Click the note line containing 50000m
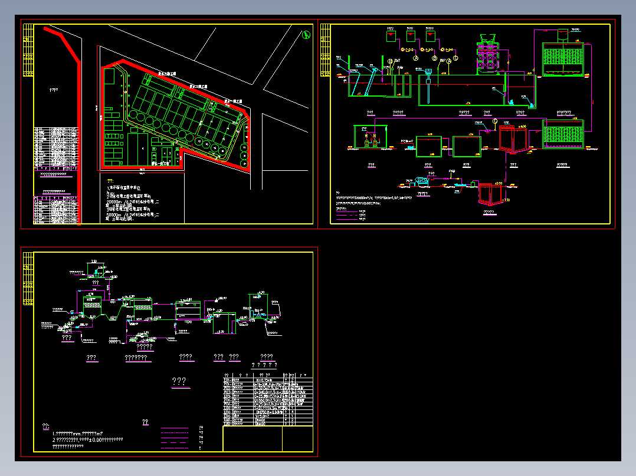 pyautogui.click(x=132, y=214)
